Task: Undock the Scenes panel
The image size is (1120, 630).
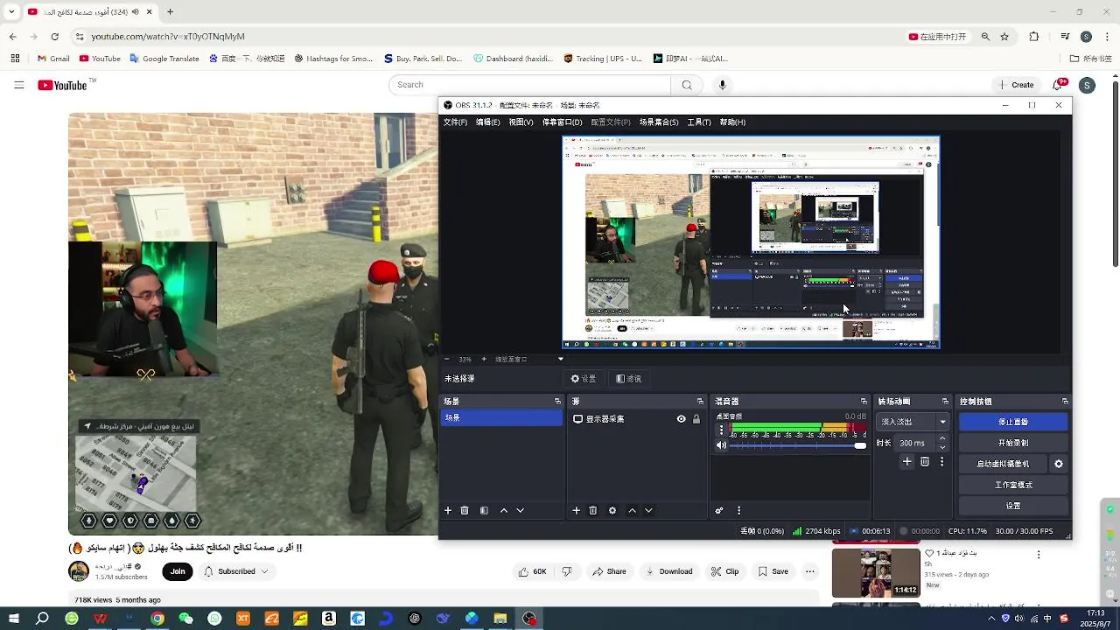Action: 557,402
